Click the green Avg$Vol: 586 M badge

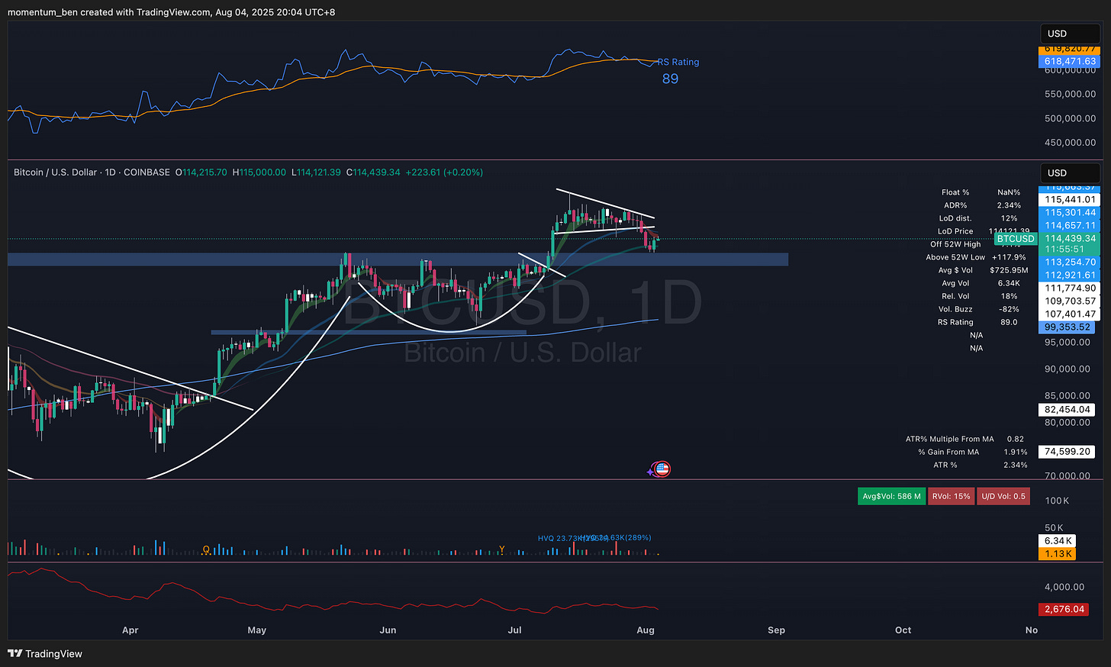[x=891, y=496]
